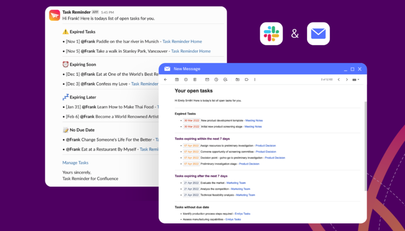Image resolution: width=405 pixels, height=231 pixels.
Task: Click the Expiring Later heading
Action: [83, 97]
